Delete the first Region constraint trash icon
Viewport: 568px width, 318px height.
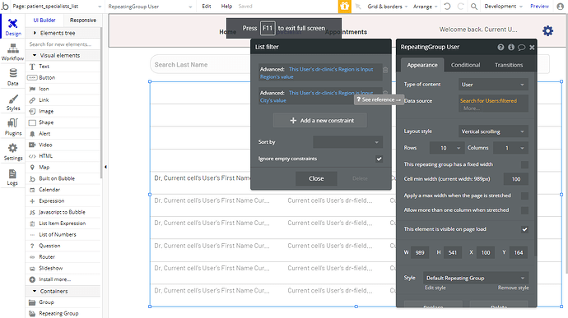click(385, 70)
